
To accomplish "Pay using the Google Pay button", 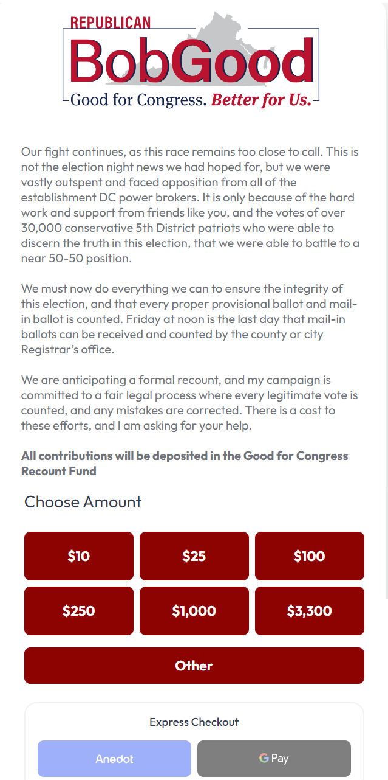I will tap(274, 759).
